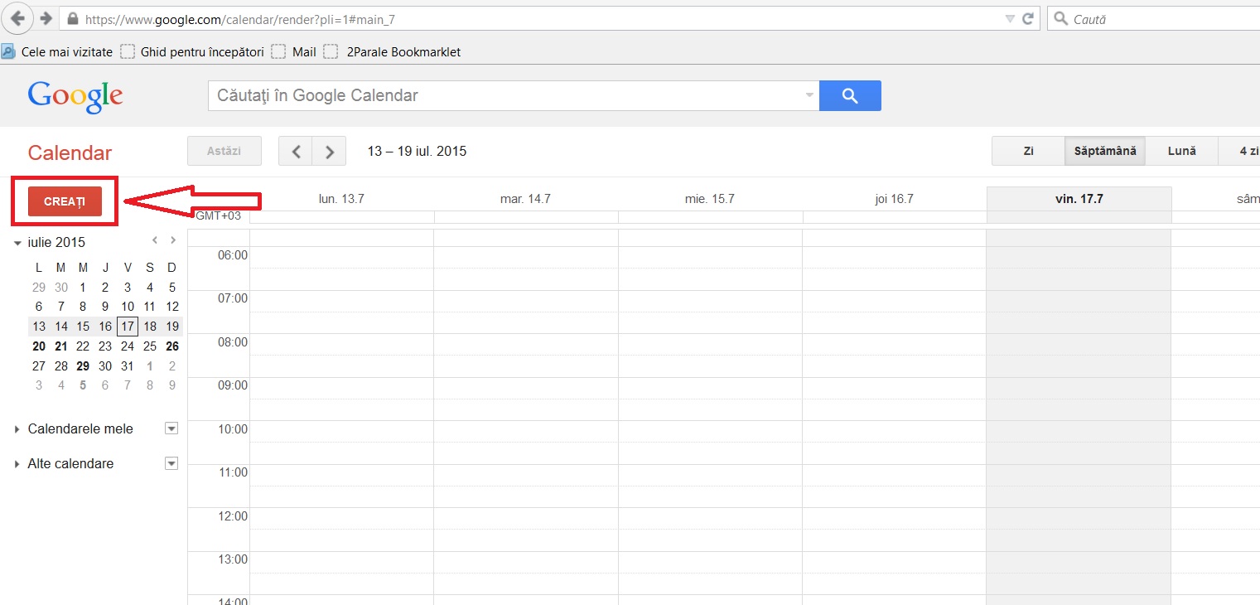Click the mar. 14.7 day header
The image size is (1260, 605).
pos(525,199)
